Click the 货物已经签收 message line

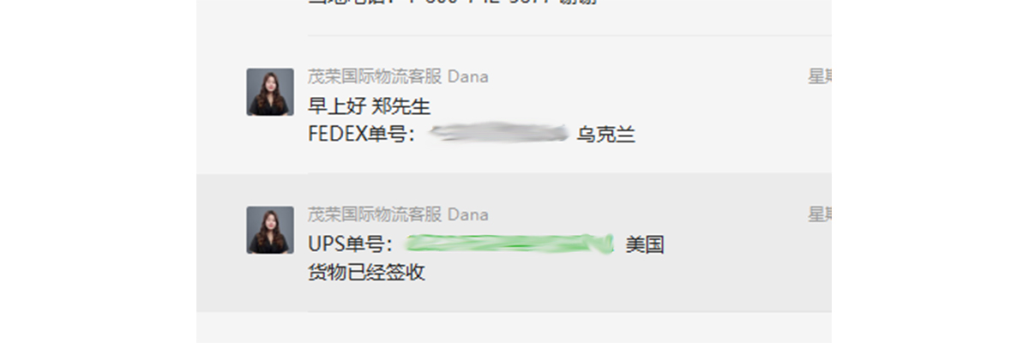[x=367, y=274]
